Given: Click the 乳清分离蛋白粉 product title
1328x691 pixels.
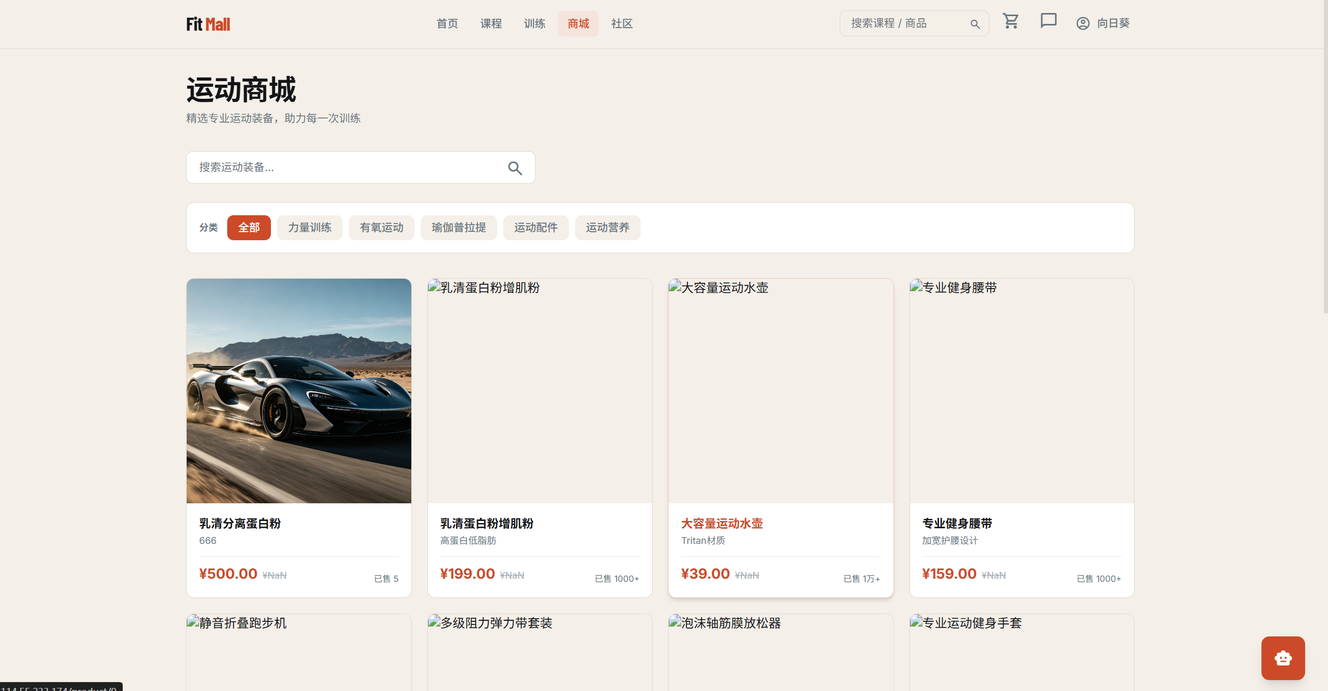Looking at the screenshot, I should (240, 524).
